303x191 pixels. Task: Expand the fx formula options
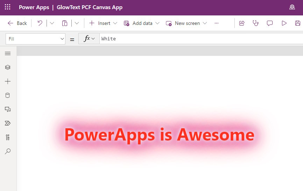tap(89, 39)
